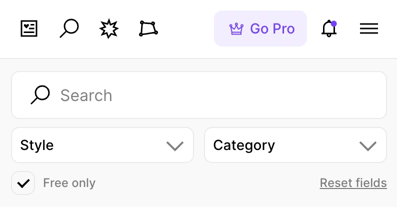397x209 pixels.
Task: Expand the Style dropdown
Action: 102,145
